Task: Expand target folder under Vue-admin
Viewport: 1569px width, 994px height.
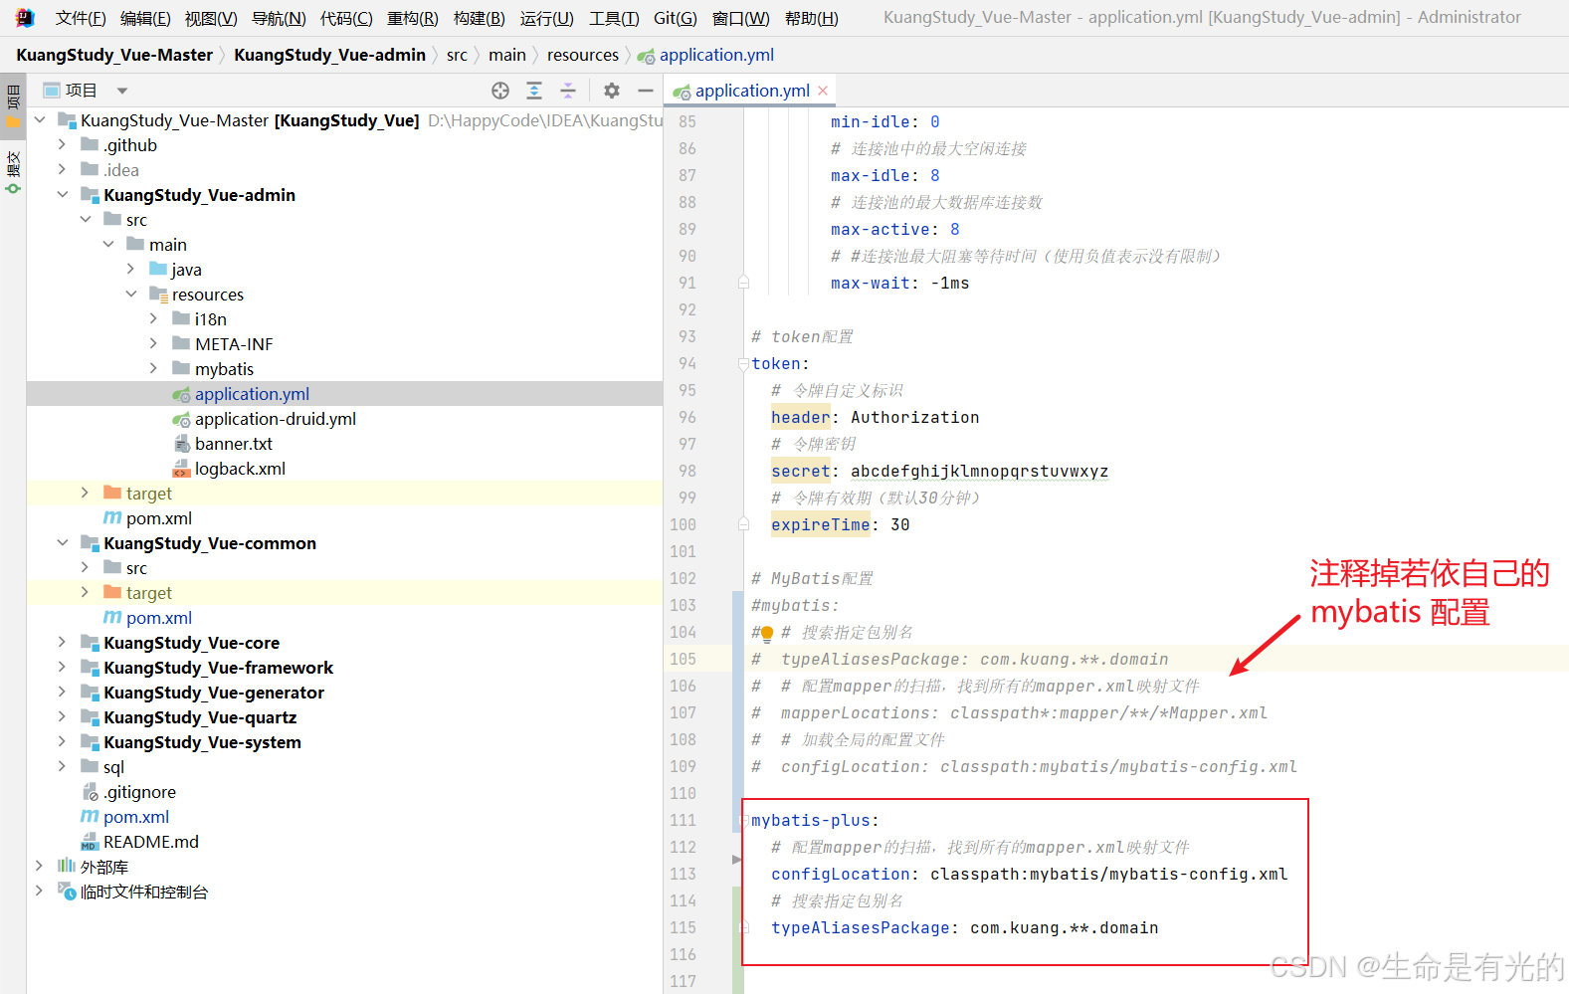Action: 85,494
